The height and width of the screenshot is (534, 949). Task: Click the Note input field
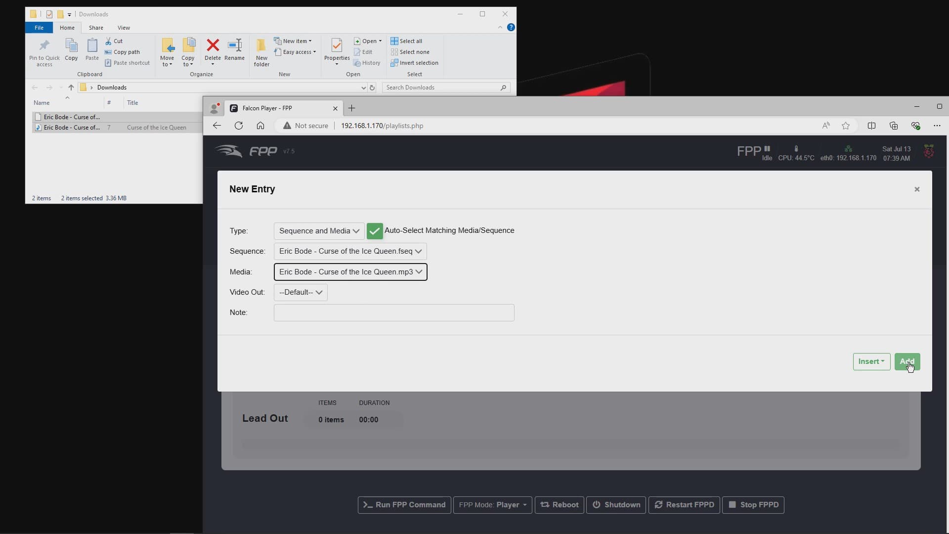tap(394, 312)
